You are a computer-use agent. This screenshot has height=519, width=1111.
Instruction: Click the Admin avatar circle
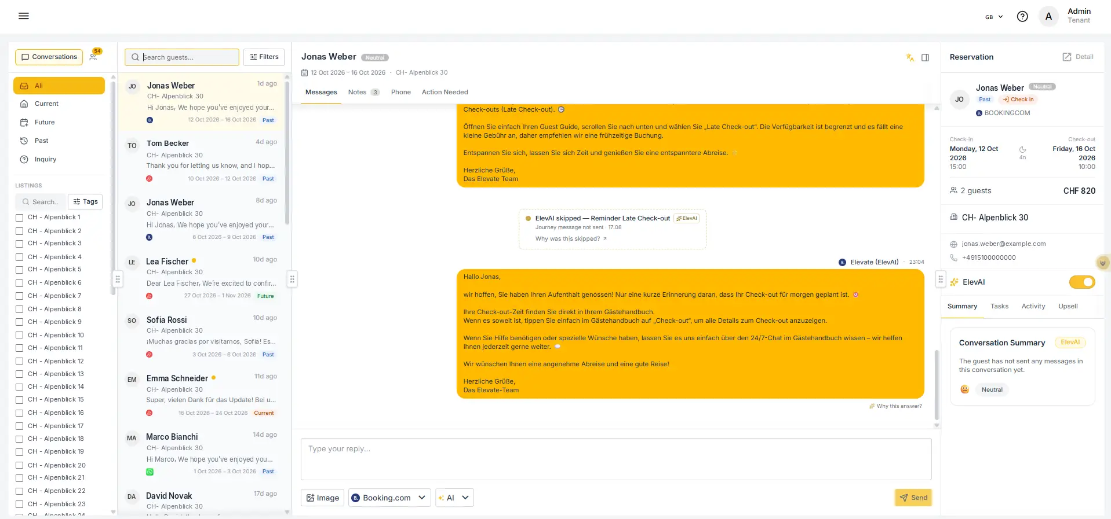point(1048,16)
